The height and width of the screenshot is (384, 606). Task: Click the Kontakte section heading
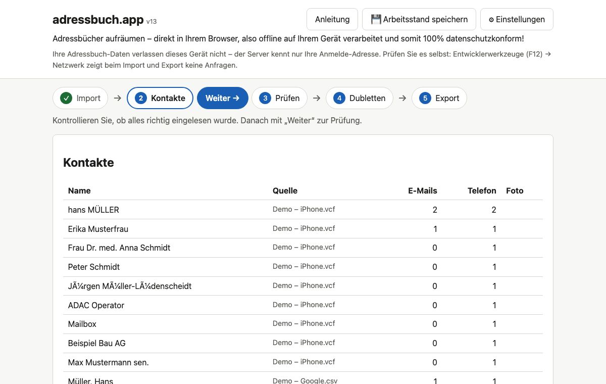(88, 163)
